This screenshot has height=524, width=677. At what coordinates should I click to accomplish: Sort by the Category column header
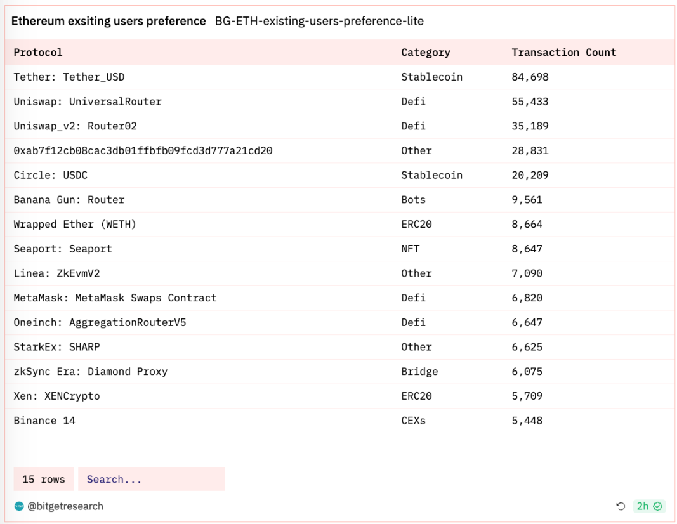click(425, 53)
